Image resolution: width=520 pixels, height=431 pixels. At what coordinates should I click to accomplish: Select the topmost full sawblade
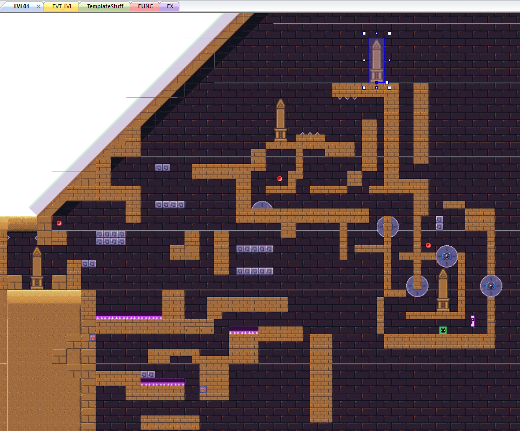click(x=388, y=227)
